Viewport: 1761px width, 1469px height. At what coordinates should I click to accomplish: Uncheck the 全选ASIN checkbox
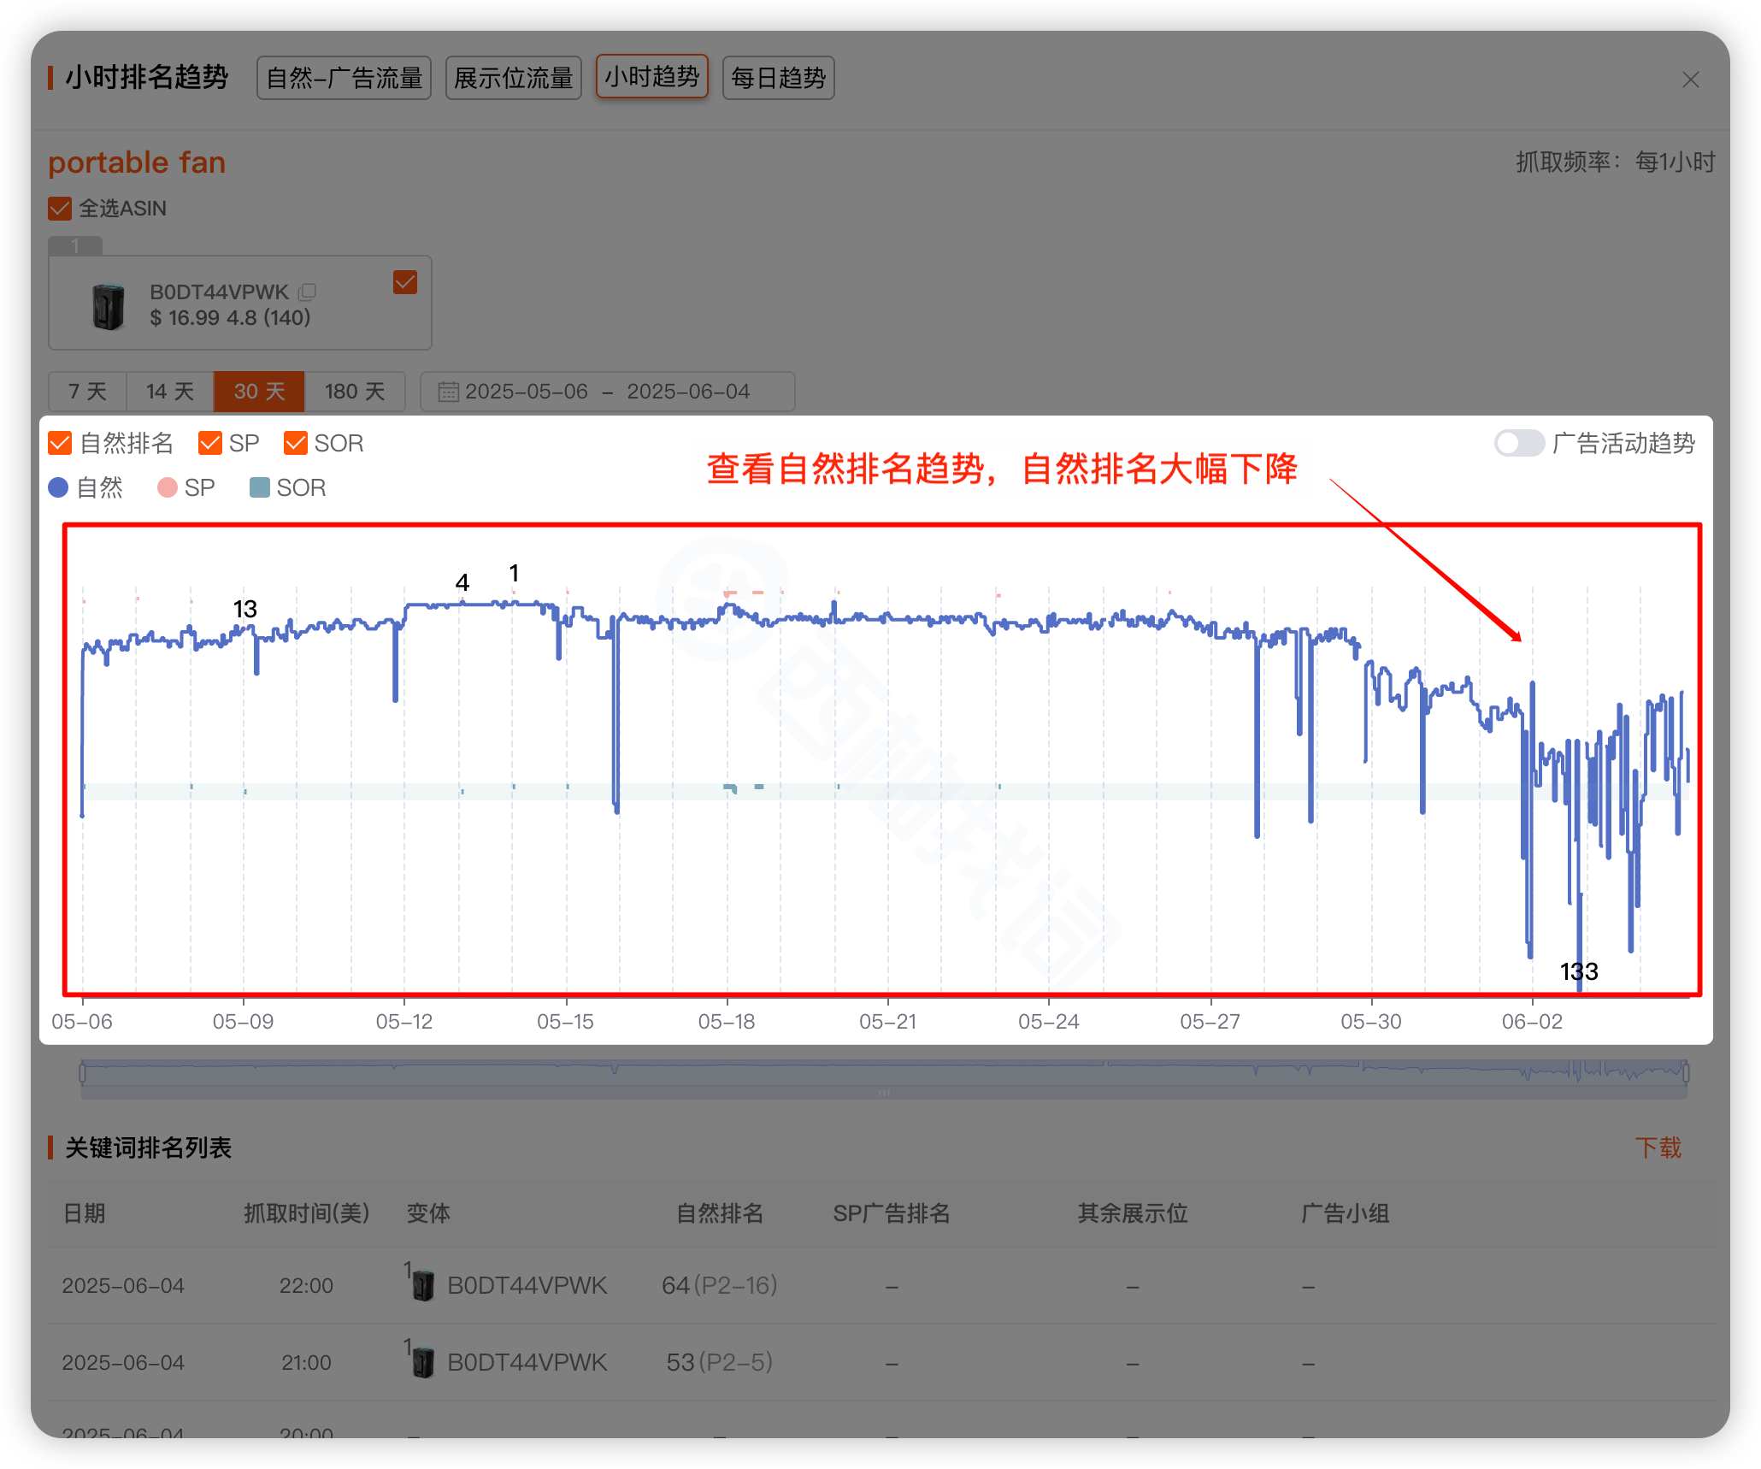60,208
